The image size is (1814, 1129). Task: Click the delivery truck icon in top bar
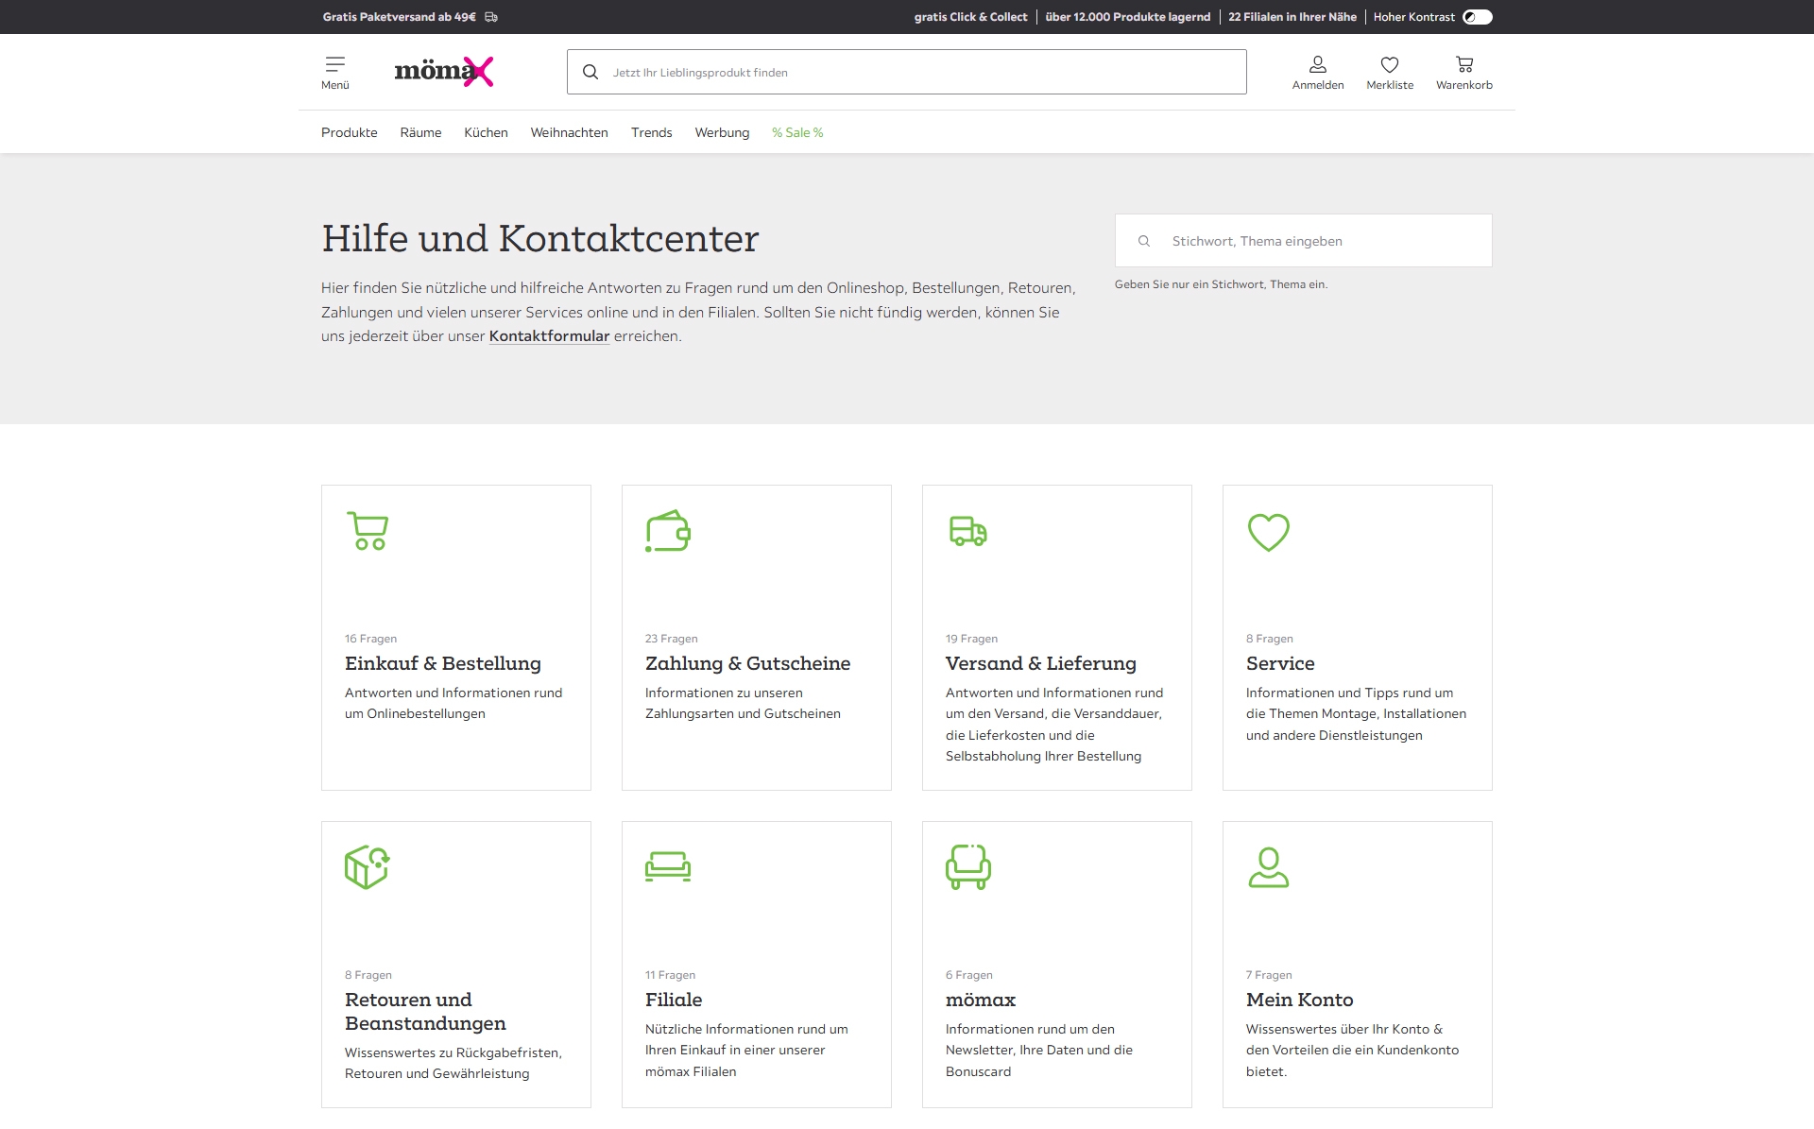pyautogui.click(x=491, y=17)
